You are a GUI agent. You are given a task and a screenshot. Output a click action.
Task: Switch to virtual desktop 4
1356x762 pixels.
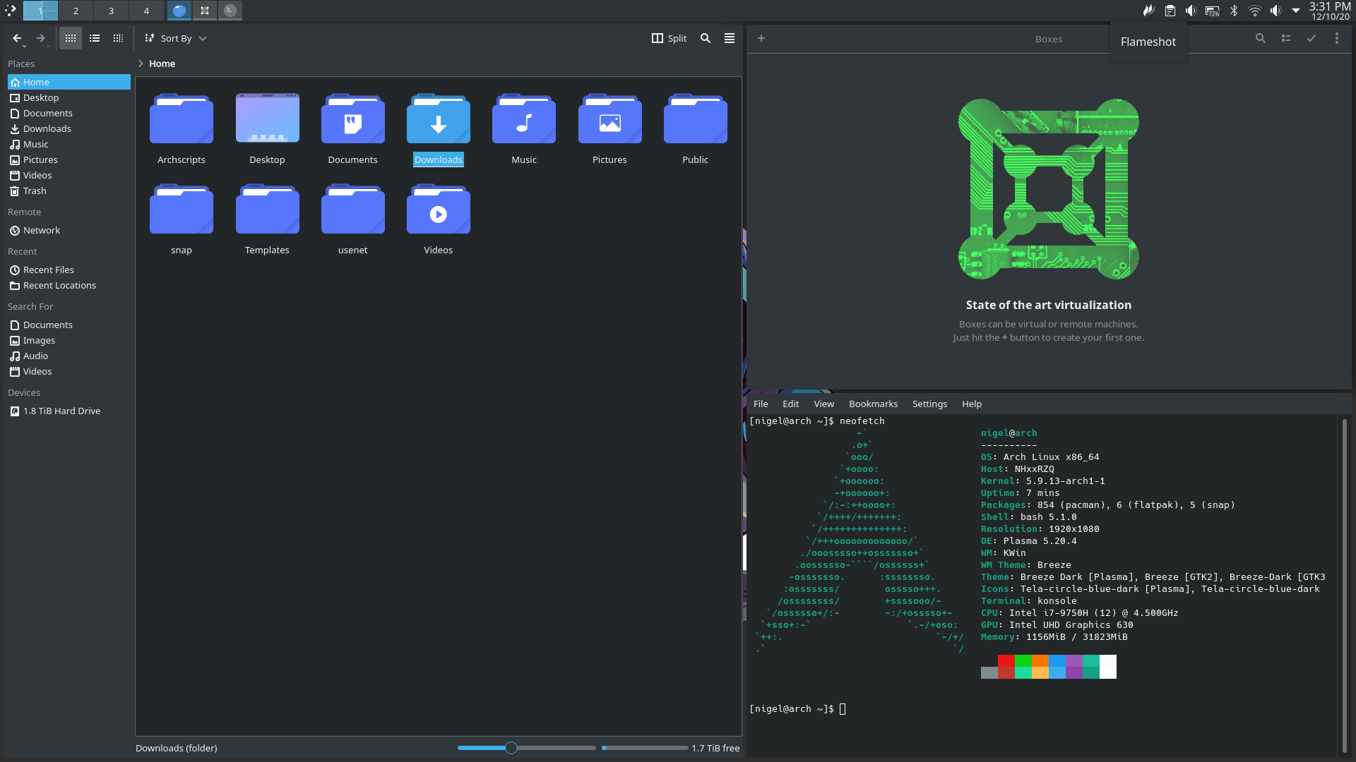146,11
